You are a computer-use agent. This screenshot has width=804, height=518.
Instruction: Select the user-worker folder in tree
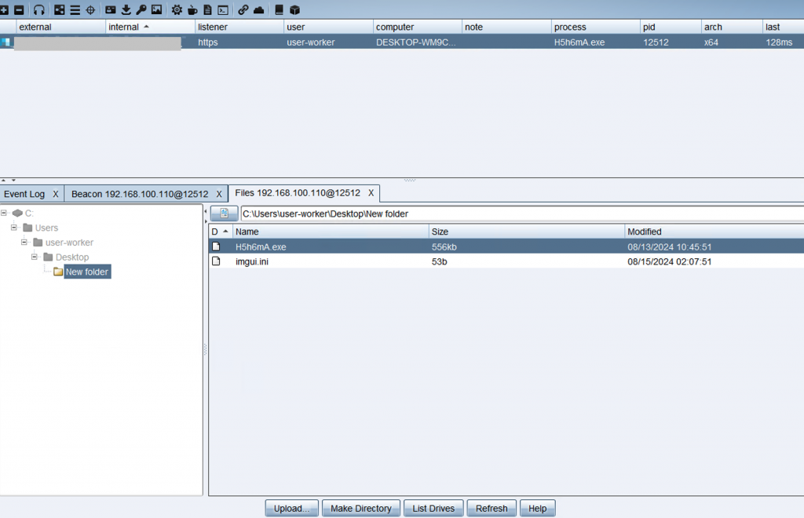(x=69, y=243)
